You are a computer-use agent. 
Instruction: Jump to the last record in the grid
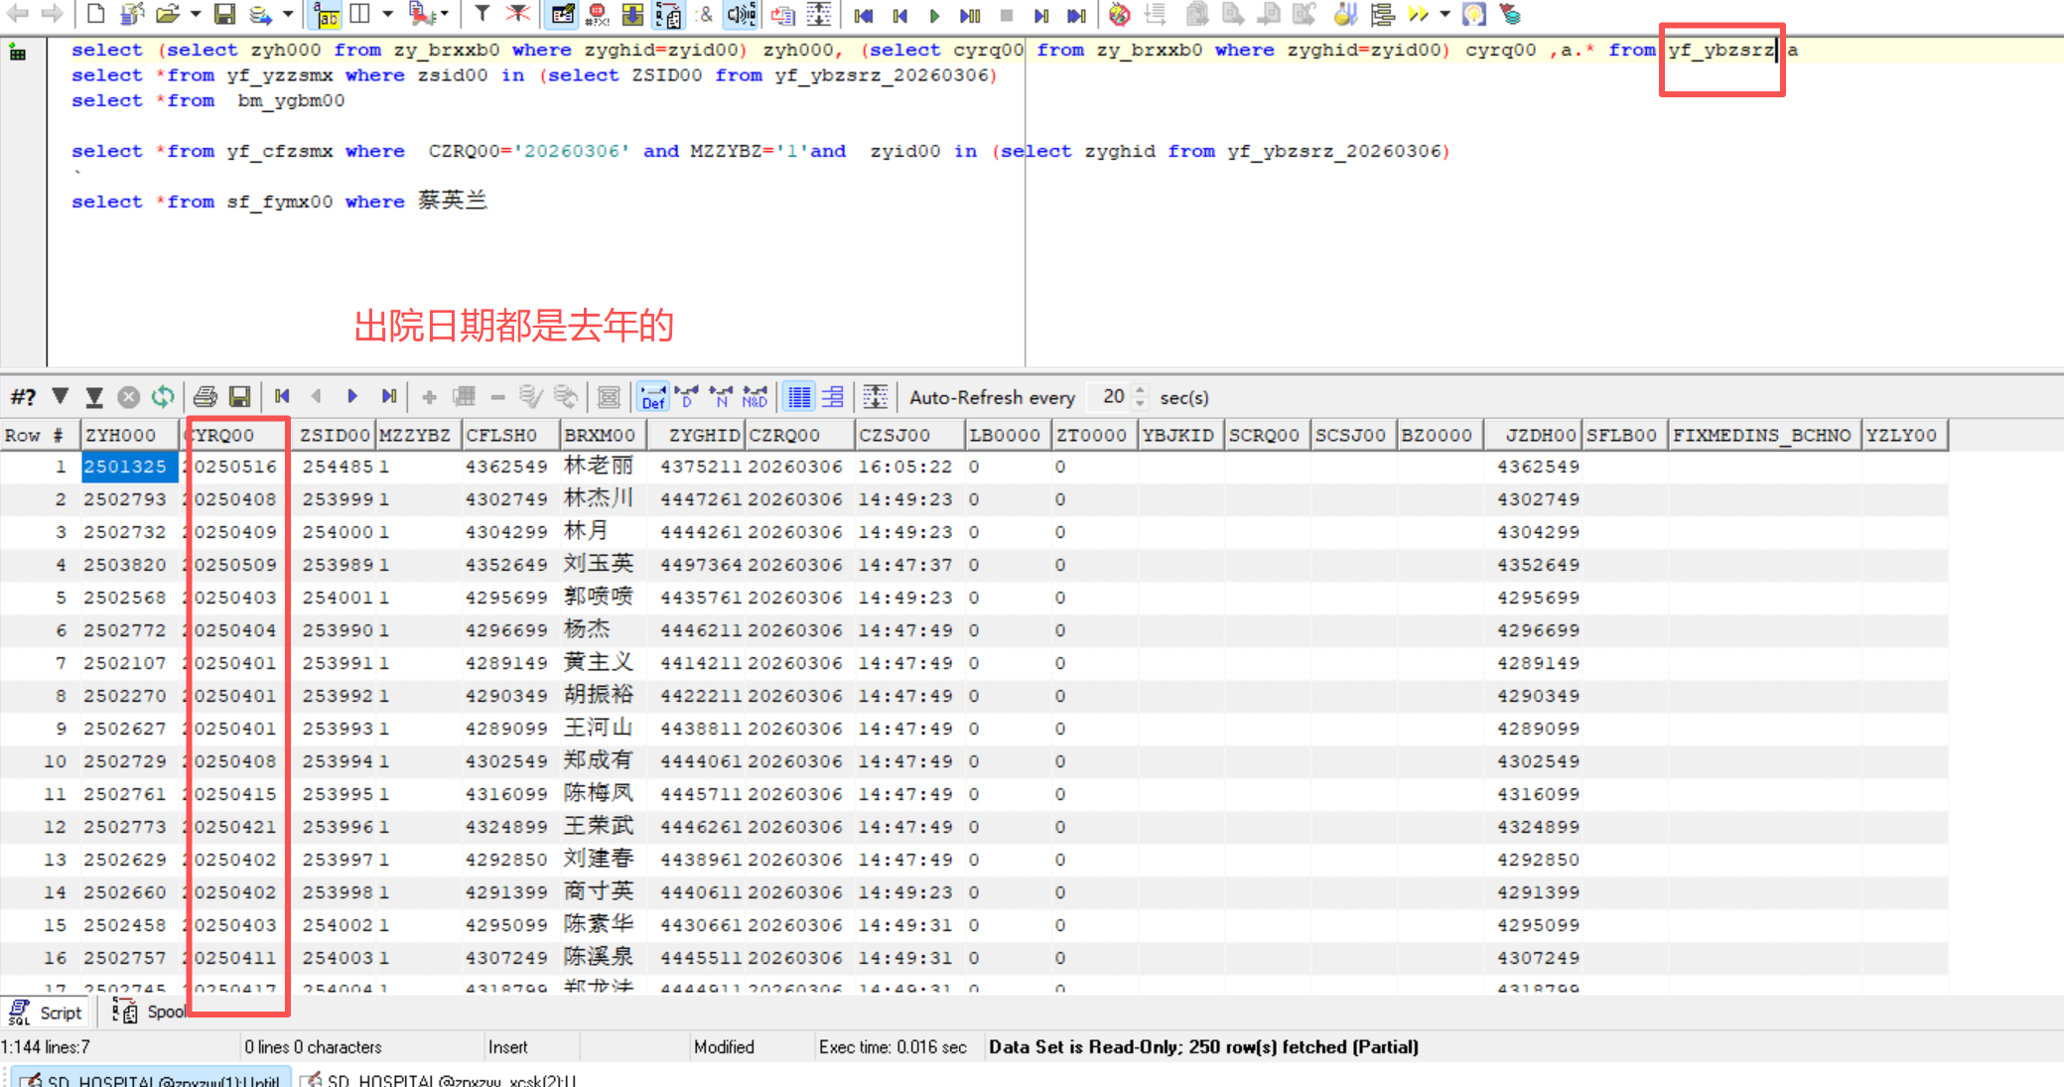[x=388, y=397]
